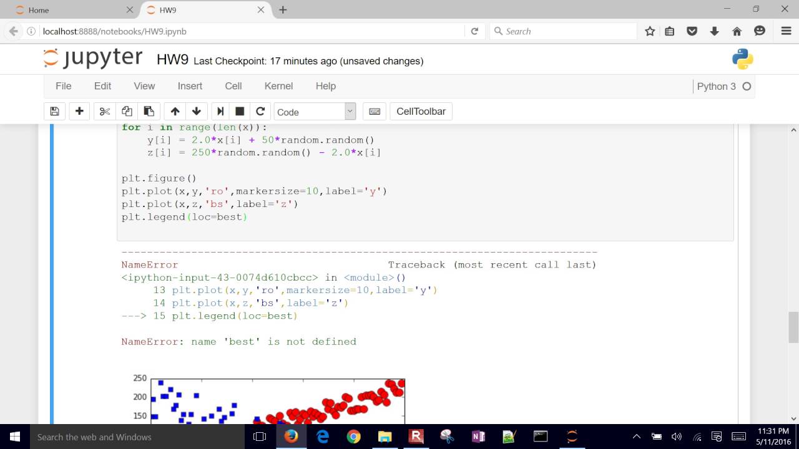This screenshot has width=799, height=449.
Task: Open Google Chrome from the taskbar
Action: [353, 437]
